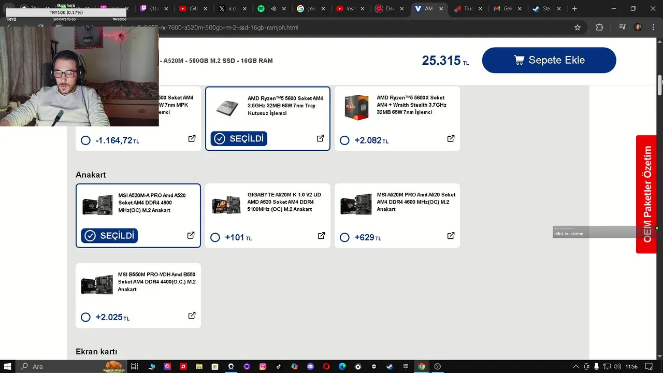Click the 25.315 TL total price
663x373 pixels.
445,61
